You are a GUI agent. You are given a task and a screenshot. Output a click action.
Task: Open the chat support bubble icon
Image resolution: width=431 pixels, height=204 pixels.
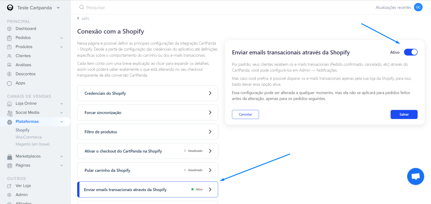tap(415, 176)
